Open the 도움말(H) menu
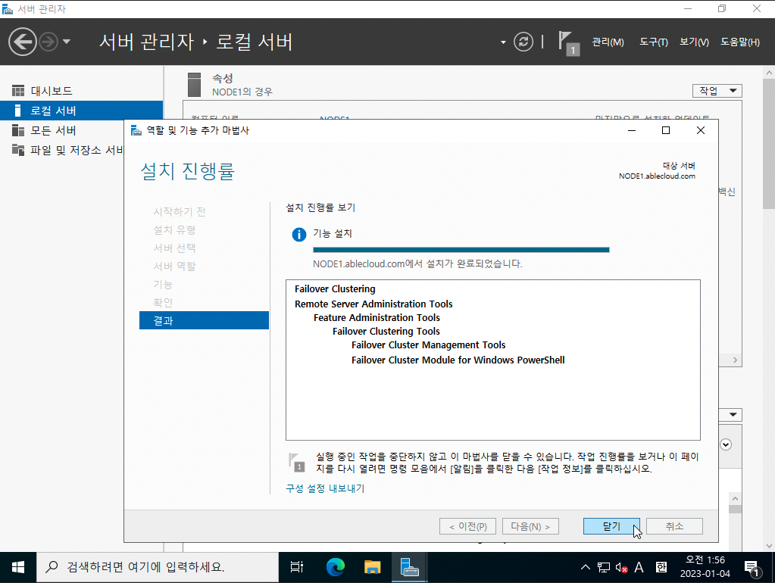The height and width of the screenshot is (583, 775). 740,42
